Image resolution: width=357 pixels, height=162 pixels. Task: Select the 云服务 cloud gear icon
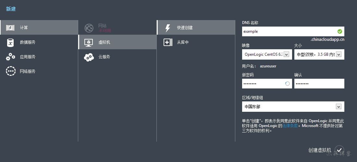point(89,57)
